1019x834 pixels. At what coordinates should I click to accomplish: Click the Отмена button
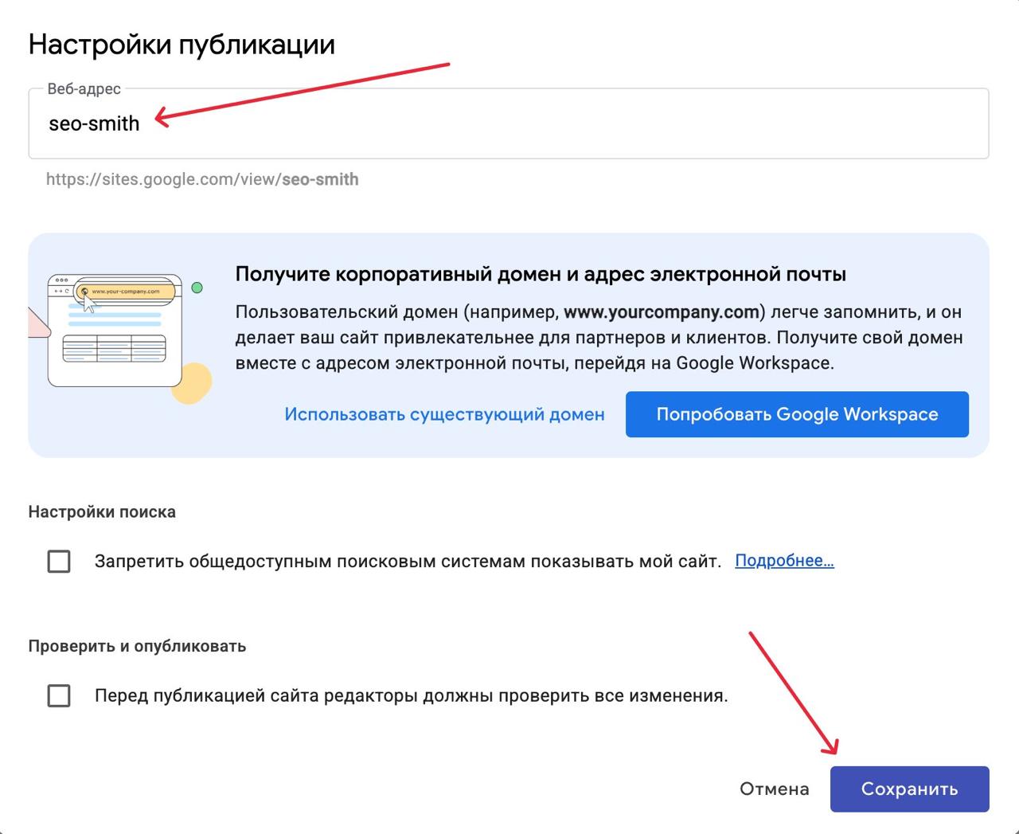tap(775, 789)
